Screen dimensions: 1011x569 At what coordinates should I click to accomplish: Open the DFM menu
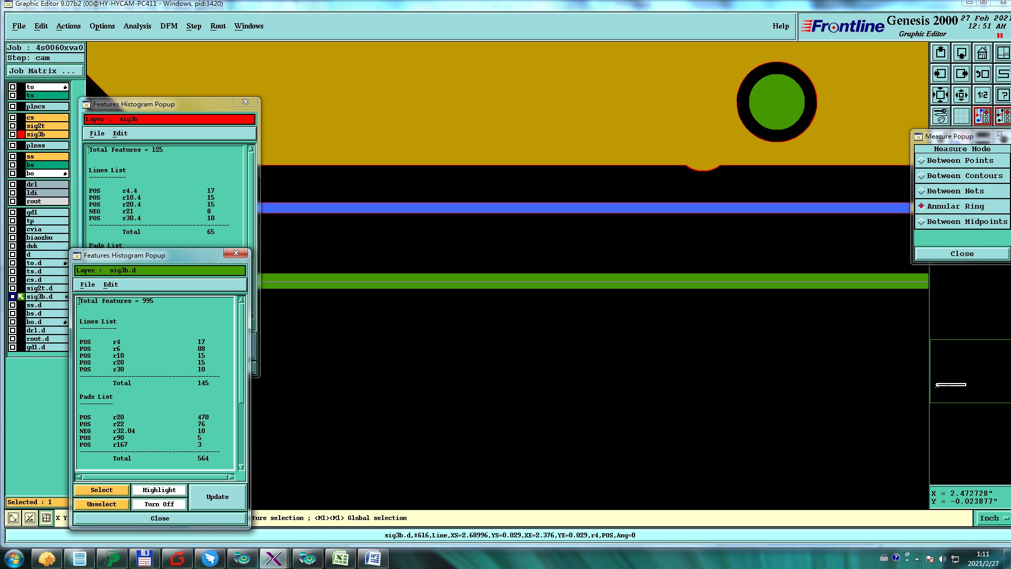168,26
